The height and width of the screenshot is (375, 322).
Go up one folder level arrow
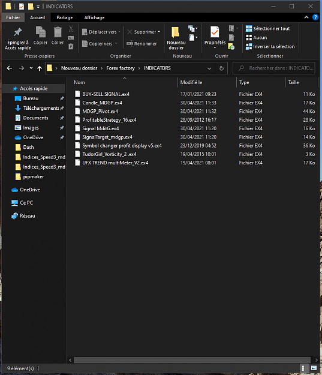click(40, 68)
